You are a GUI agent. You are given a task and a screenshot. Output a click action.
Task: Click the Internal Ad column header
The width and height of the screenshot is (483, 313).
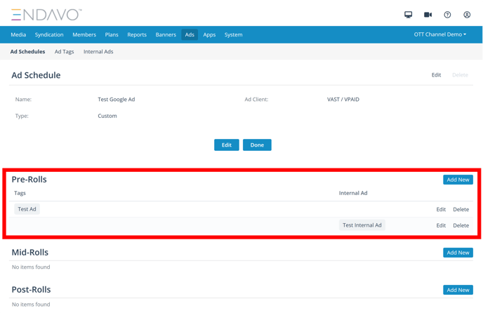pyautogui.click(x=353, y=193)
